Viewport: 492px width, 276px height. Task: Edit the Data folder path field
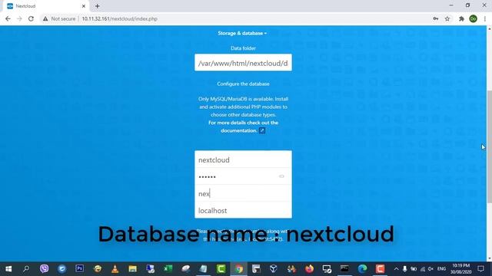click(243, 63)
